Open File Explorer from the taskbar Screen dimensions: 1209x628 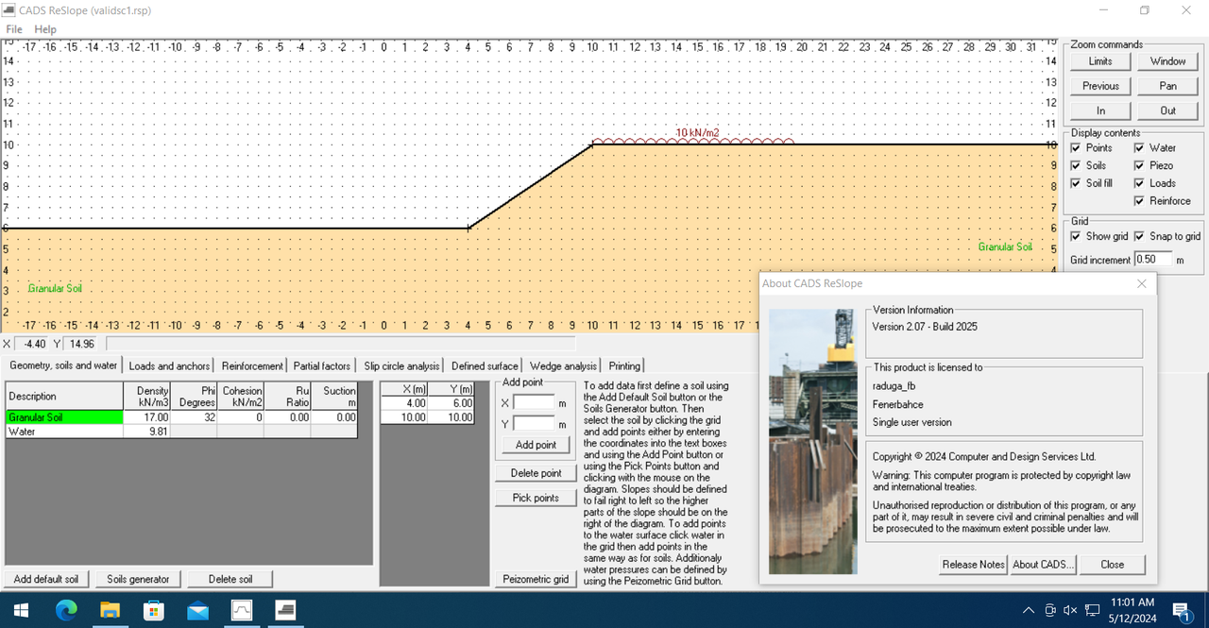pyautogui.click(x=110, y=610)
